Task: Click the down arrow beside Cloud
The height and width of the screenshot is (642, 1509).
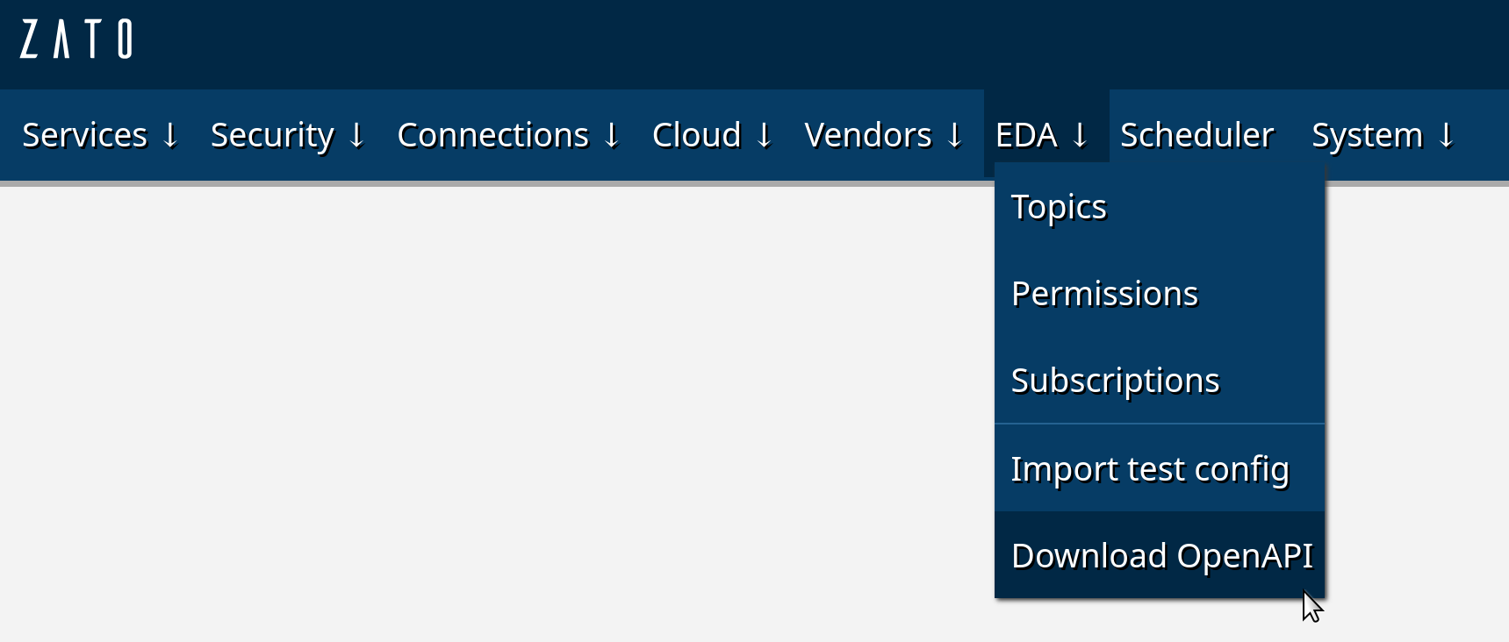Action: click(765, 135)
